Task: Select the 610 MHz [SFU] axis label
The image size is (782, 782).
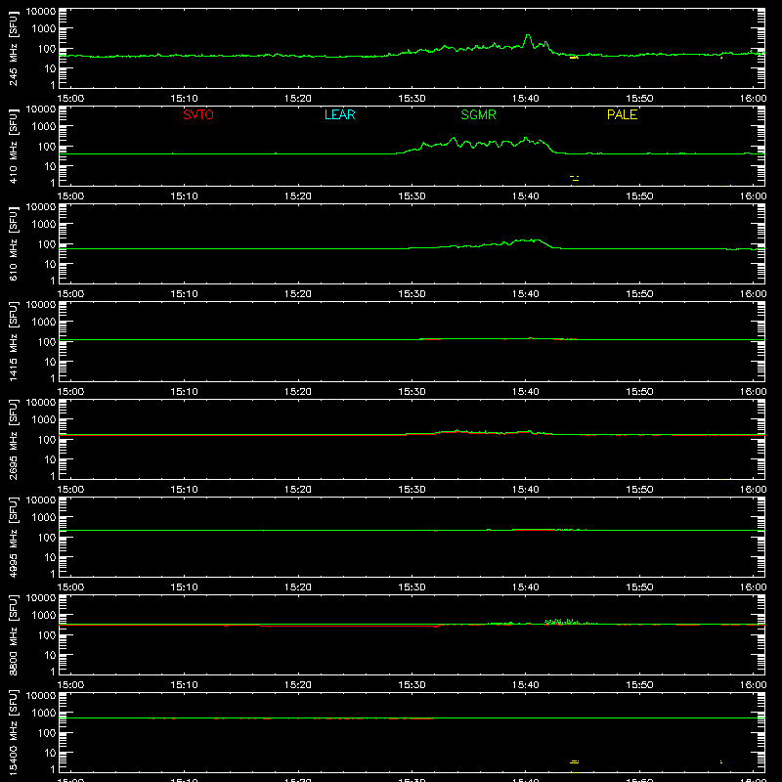Action: [13, 244]
